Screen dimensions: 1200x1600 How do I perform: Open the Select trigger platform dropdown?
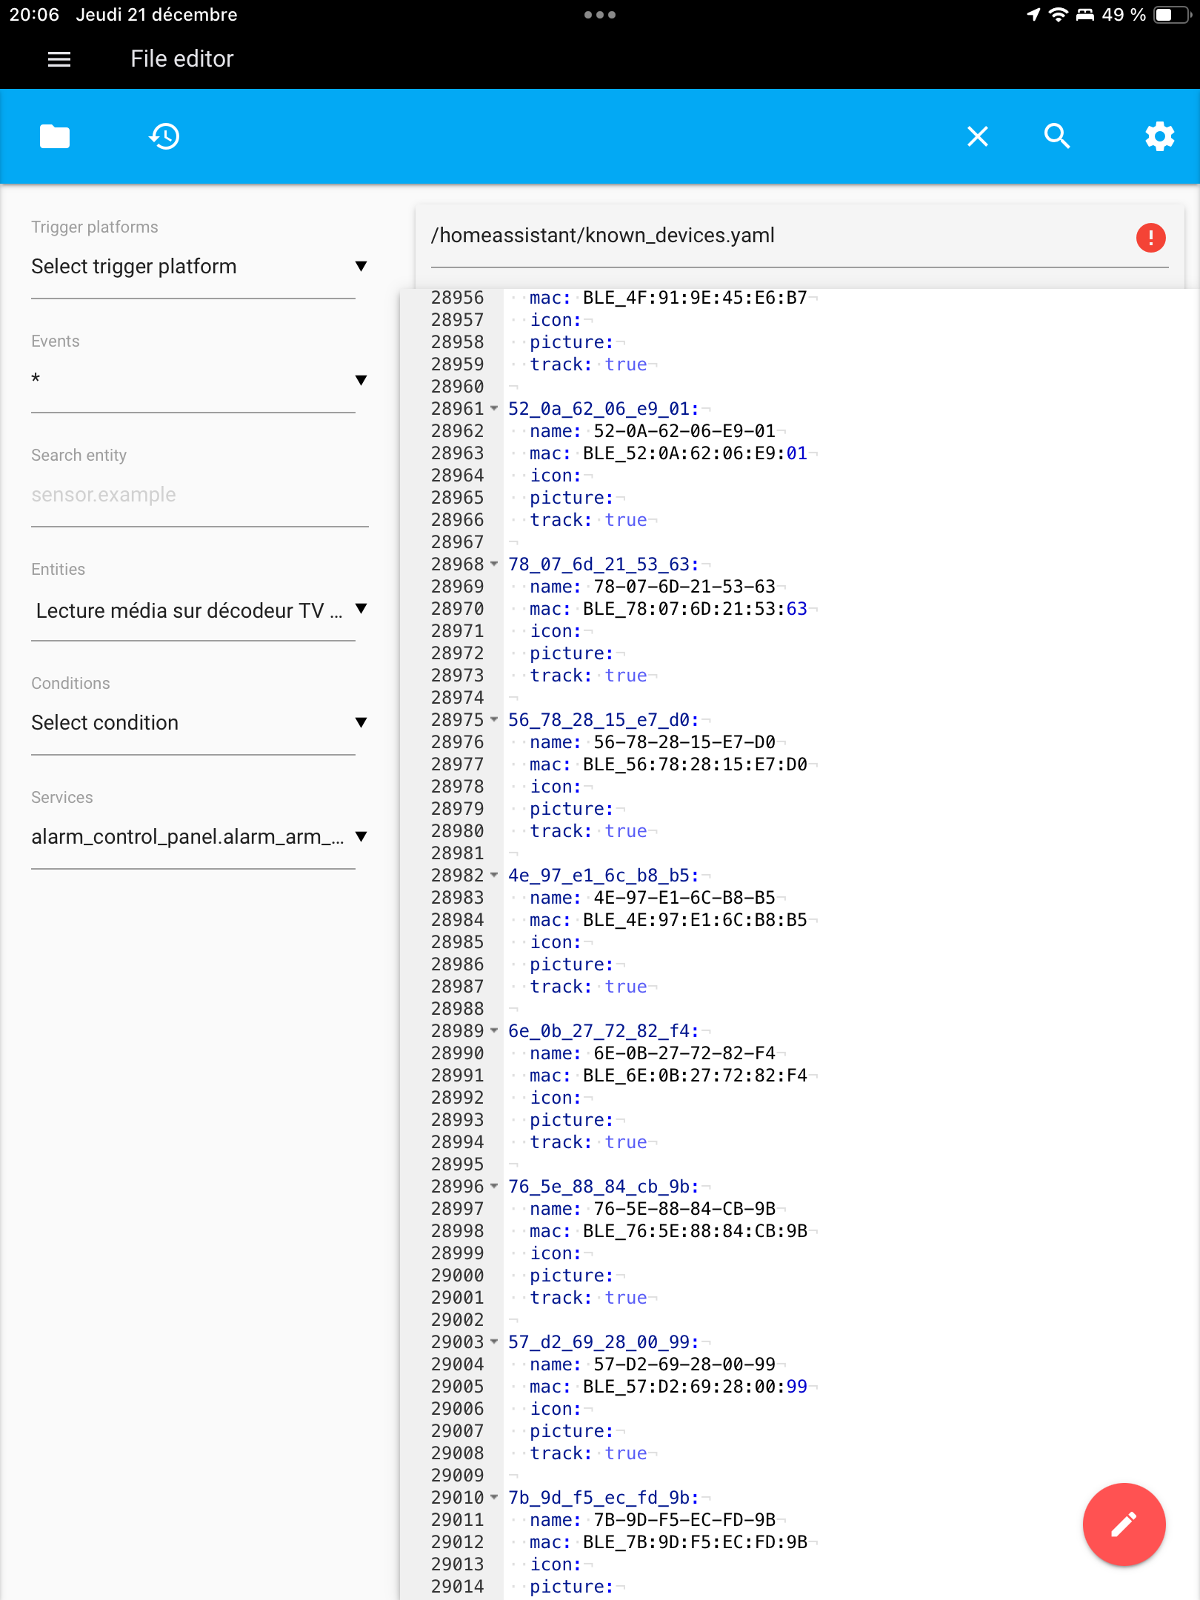click(200, 267)
